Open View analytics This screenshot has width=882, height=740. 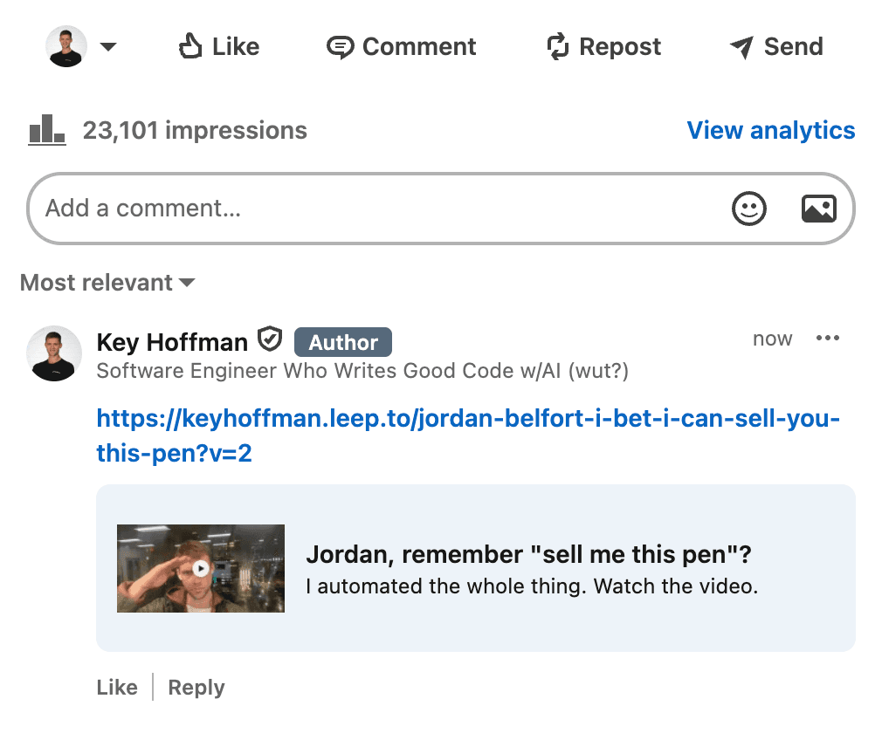pyautogui.click(x=771, y=130)
